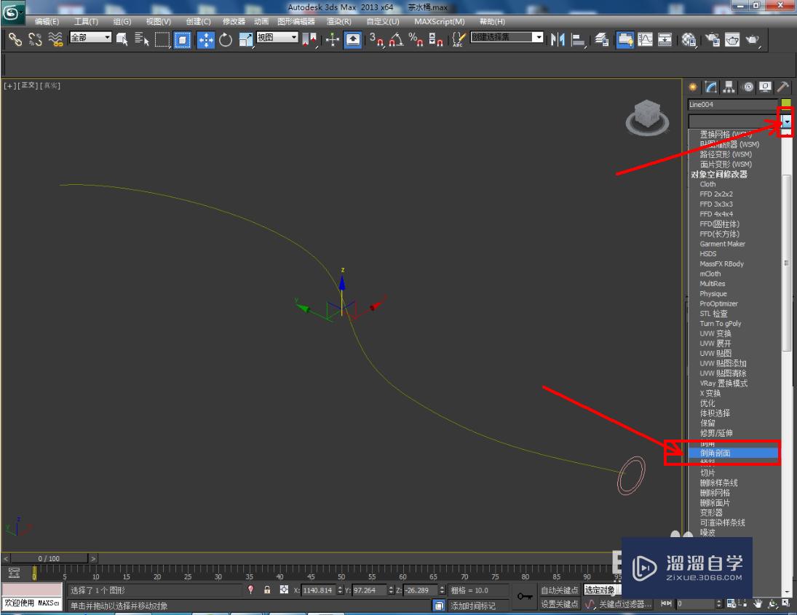
Task: Click the ViewCube in viewport
Action: tap(647, 117)
